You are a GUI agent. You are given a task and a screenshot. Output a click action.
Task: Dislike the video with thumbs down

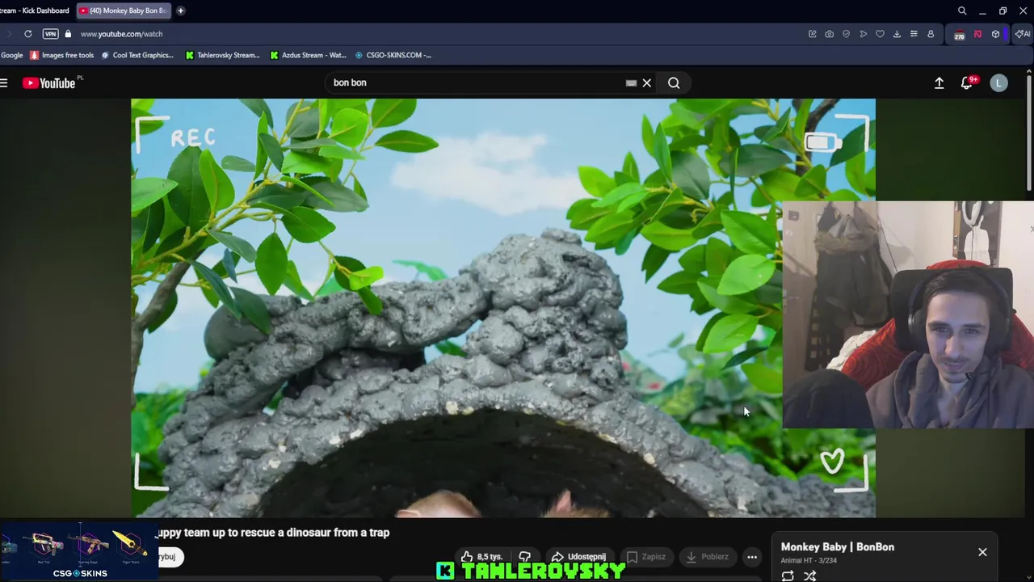pos(525,557)
